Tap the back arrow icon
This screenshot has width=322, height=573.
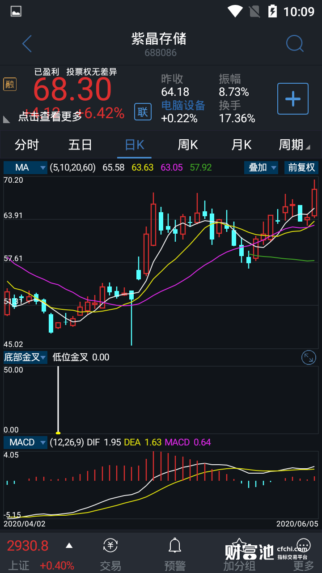point(27,44)
